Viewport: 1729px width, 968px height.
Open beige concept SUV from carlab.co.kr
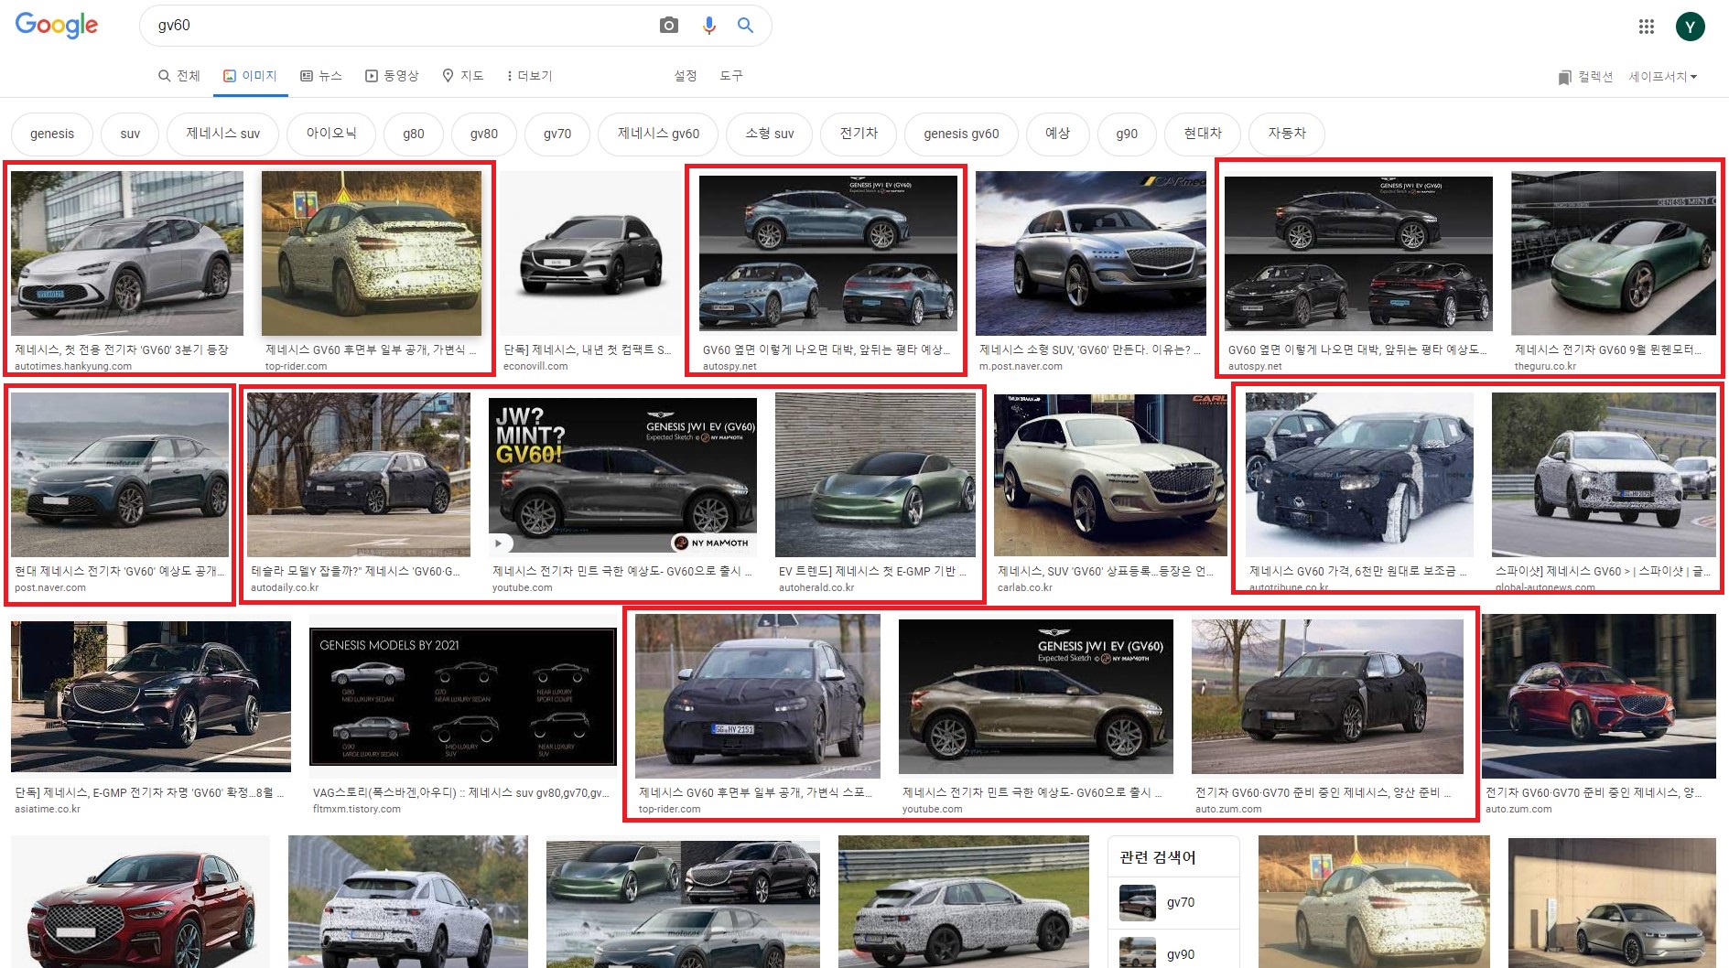[x=1110, y=475]
